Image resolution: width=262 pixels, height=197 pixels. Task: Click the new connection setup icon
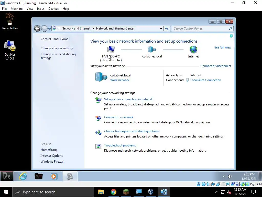(x=98, y=100)
